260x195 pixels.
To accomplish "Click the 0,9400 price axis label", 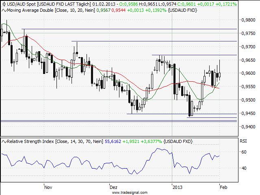I will click(247, 127).
